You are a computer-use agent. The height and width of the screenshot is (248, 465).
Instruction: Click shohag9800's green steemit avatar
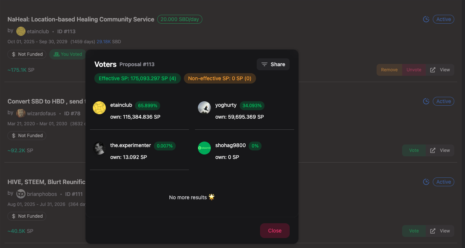(204, 148)
